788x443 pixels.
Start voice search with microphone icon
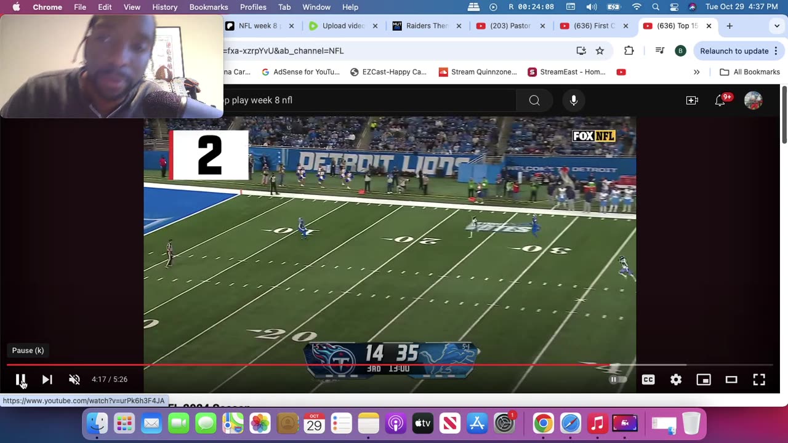(x=574, y=100)
